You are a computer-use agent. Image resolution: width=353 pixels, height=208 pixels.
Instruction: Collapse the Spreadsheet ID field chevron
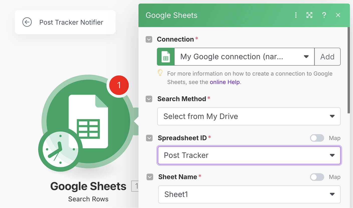click(149, 138)
